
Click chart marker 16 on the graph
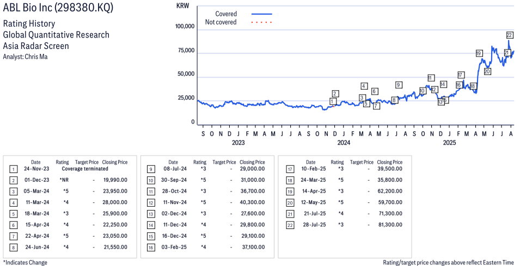459,85
